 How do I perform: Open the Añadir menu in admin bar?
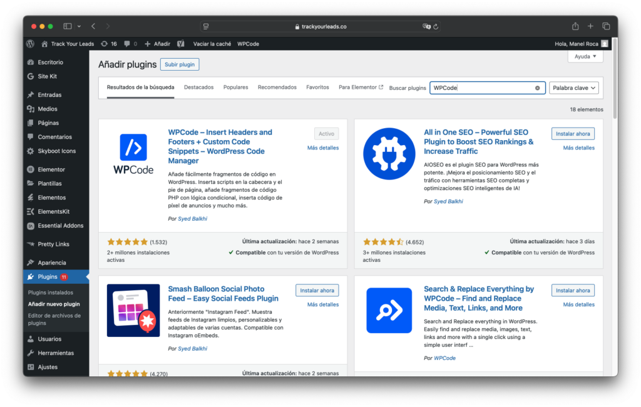(x=157, y=44)
